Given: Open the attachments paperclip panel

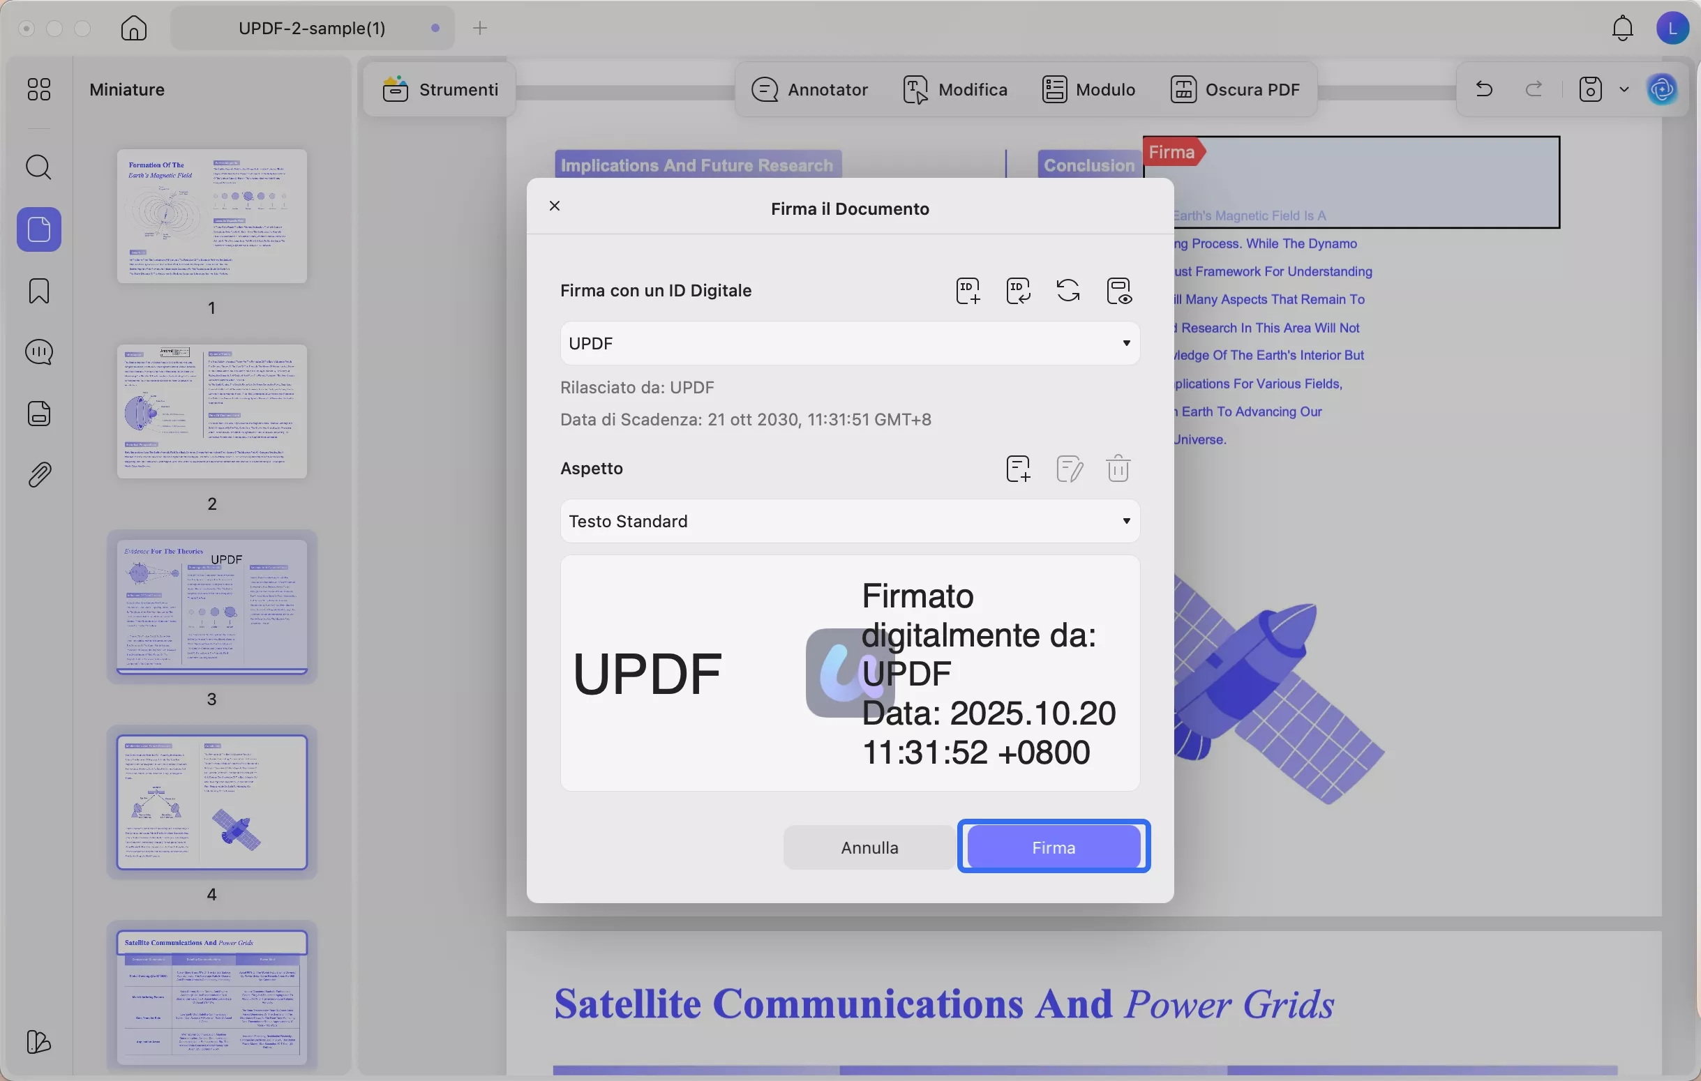Looking at the screenshot, I should coord(39,475).
